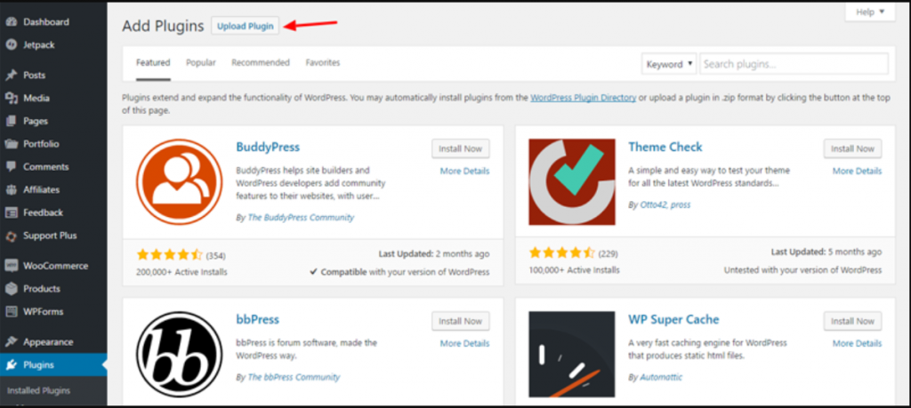Click "Untested with your version of WordPress" text

pyautogui.click(x=802, y=270)
